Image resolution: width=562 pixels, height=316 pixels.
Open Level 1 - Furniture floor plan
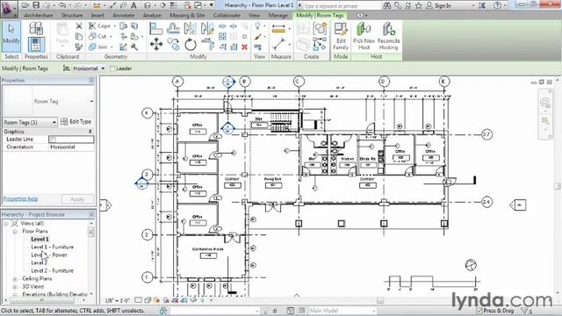click(x=53, y=248)
